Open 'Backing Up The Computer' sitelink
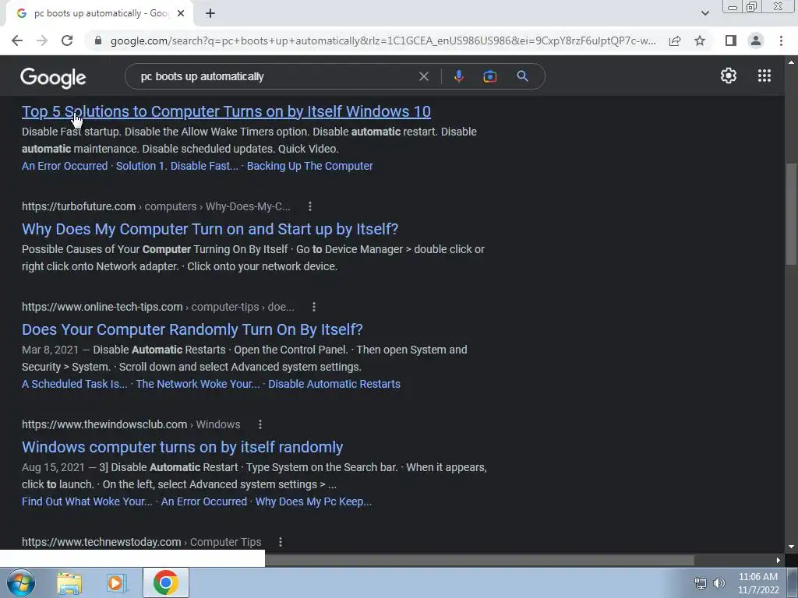Viewport: 798px width, 598px height. pos(309,166)
